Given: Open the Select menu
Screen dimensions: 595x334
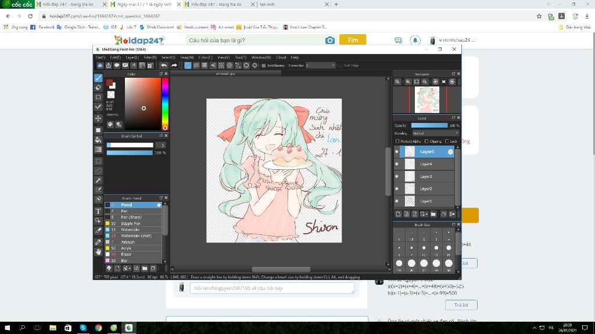Looking at the screenshot, I should coord(168,57).
